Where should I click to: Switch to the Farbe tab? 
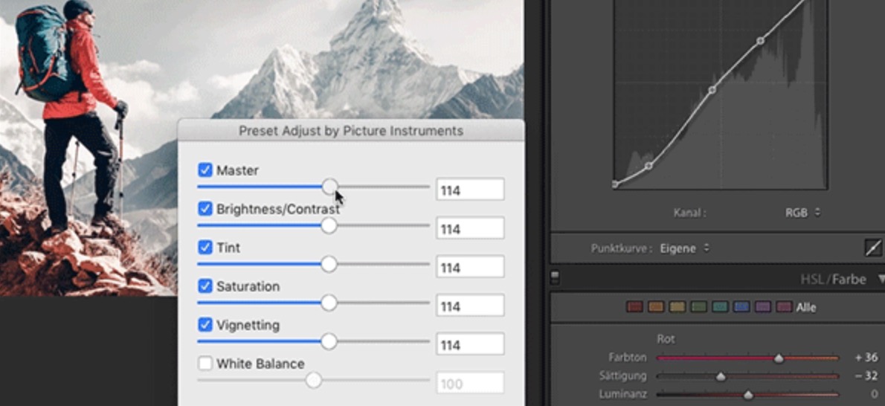coord(849,279)
